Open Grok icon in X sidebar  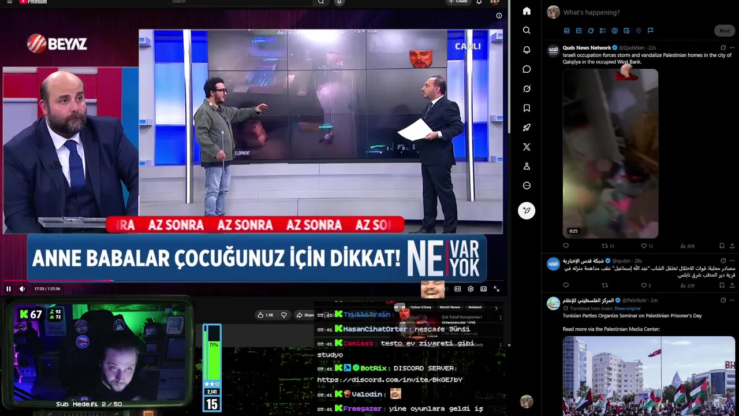[527, 89]
